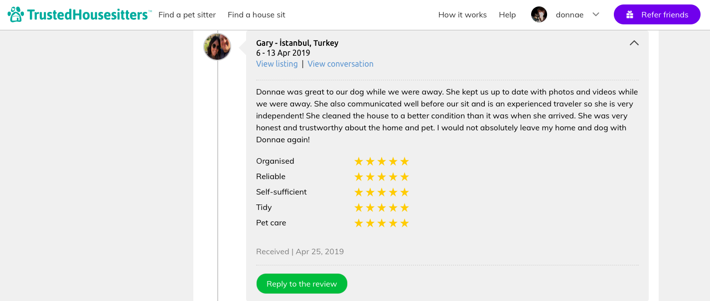Click the donnae username in header
The width and height of the screenshot is (710, 301).
coord(569,15)
